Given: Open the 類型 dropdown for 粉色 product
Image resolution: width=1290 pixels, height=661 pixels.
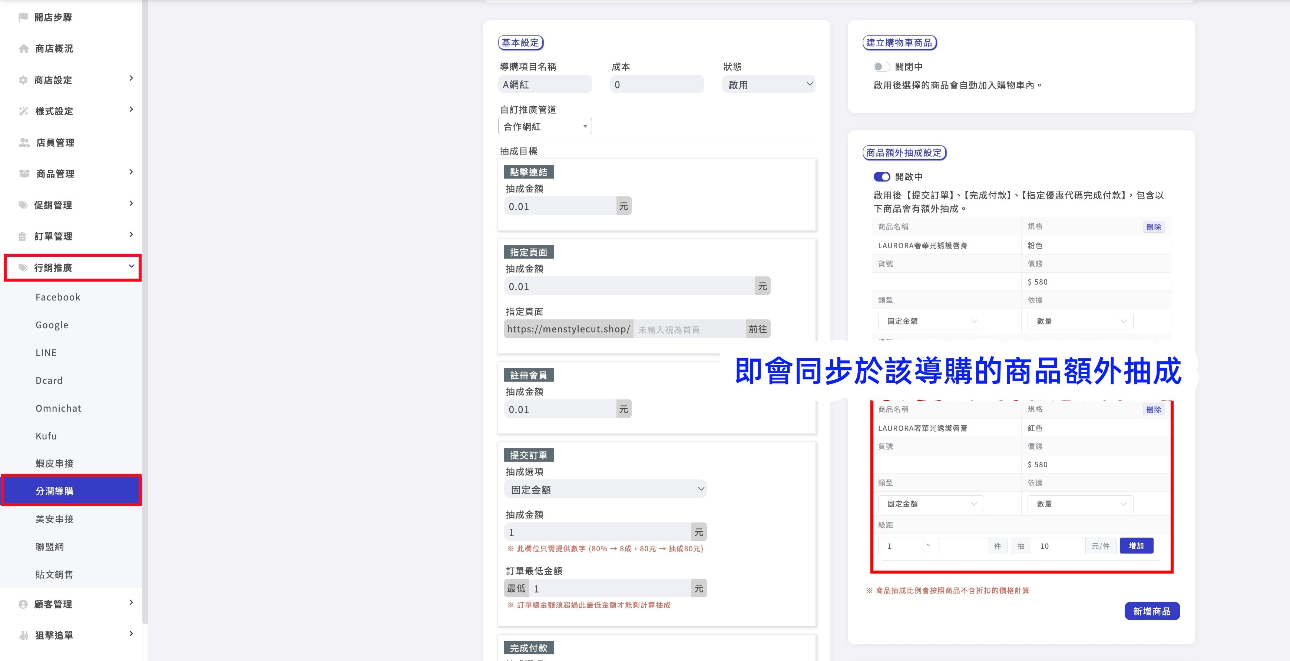Looking at the screenshot, I should 931,321.
